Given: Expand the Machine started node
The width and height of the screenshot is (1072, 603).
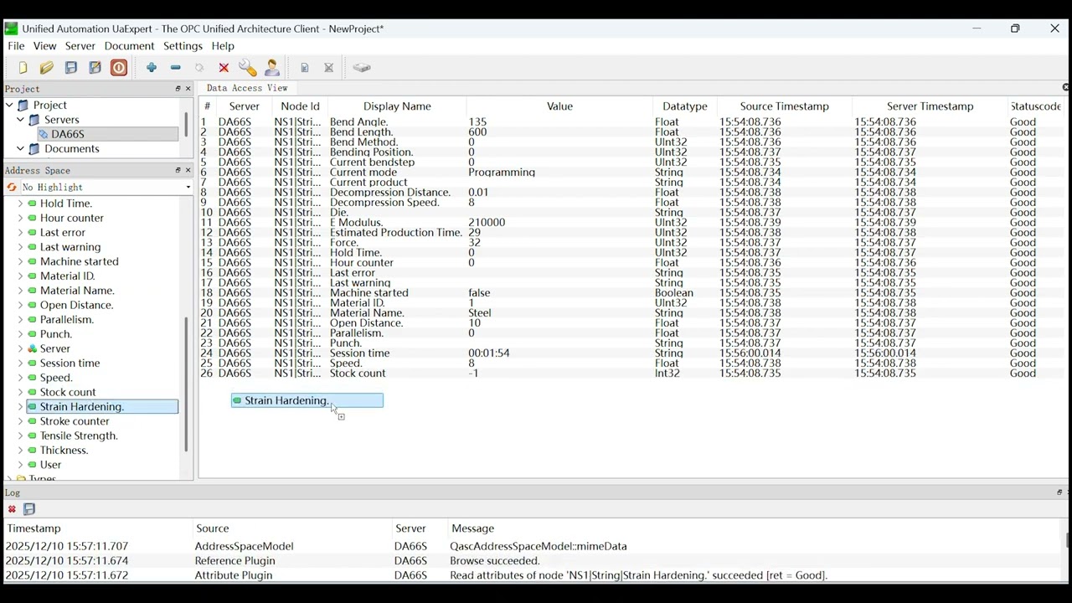Looking at the screenshot, I should (x=20, y=262).
